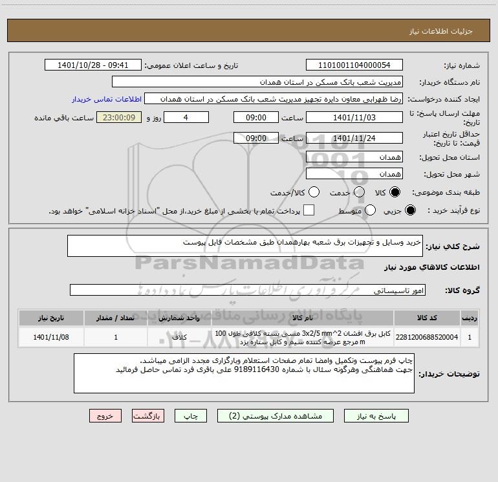Click the استان محل تحویل field
This screenshot has height=482, width=498.
coord(354,157)
